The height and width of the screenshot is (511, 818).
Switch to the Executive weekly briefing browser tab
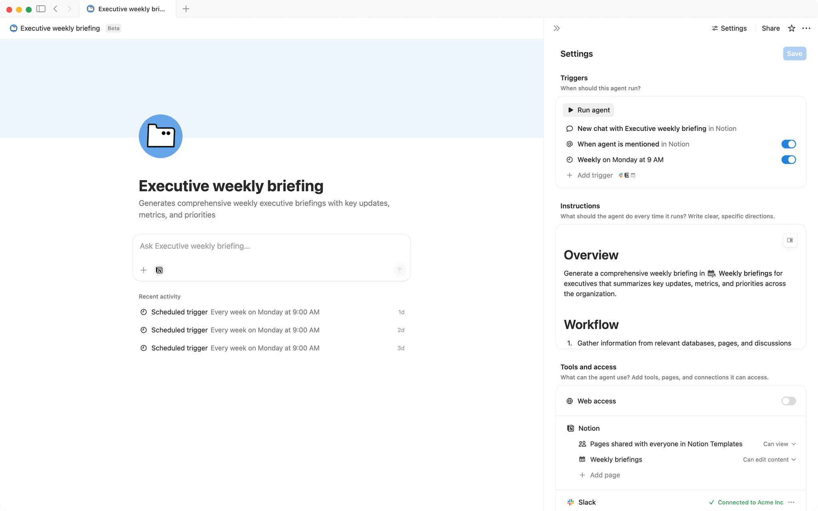click(x=128, y=8)
